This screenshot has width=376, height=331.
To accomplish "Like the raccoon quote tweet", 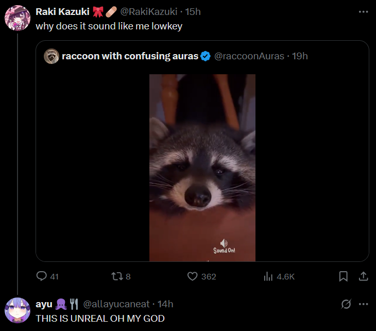I will point(193,276).
